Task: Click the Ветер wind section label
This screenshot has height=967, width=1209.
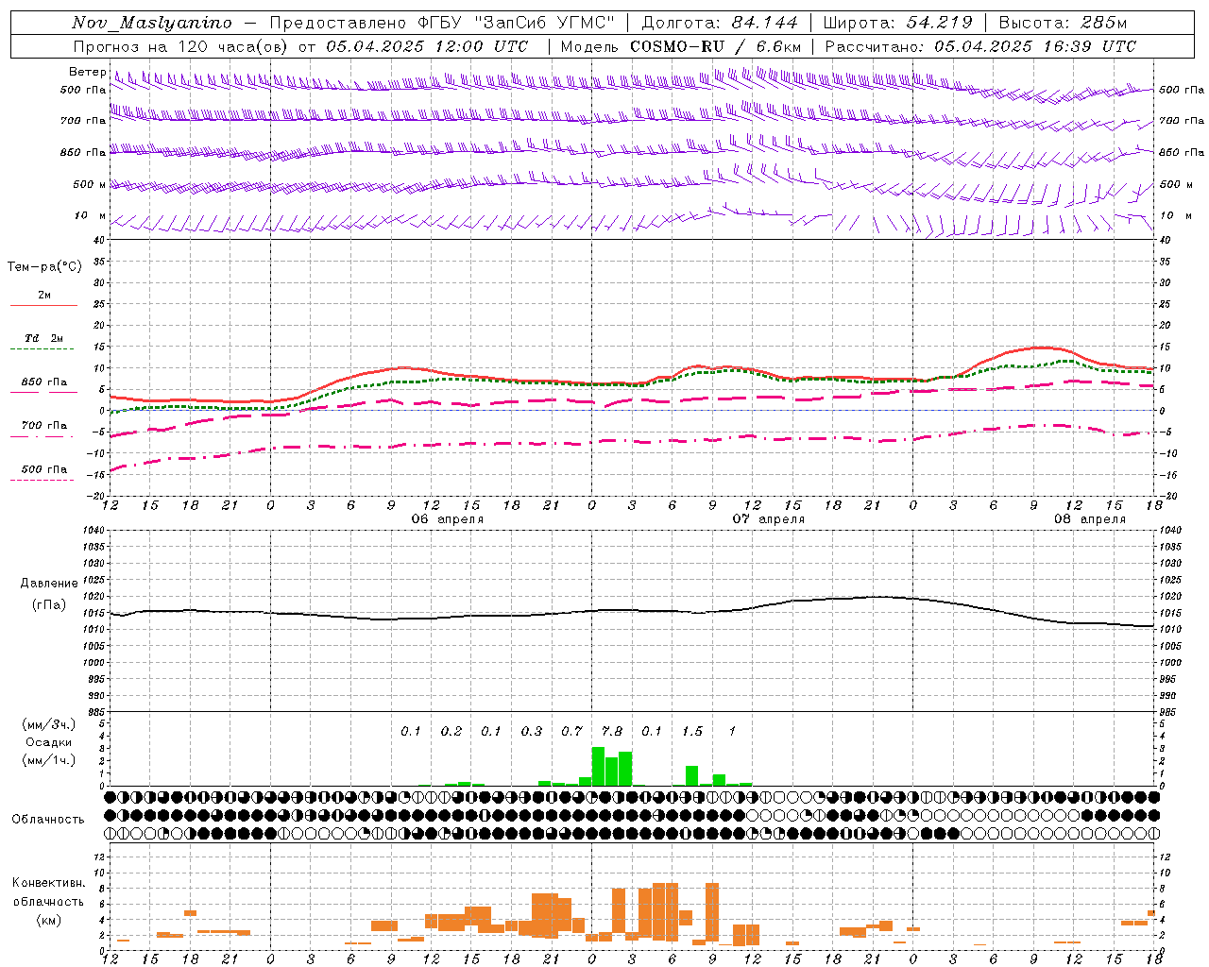Action: 87,72
